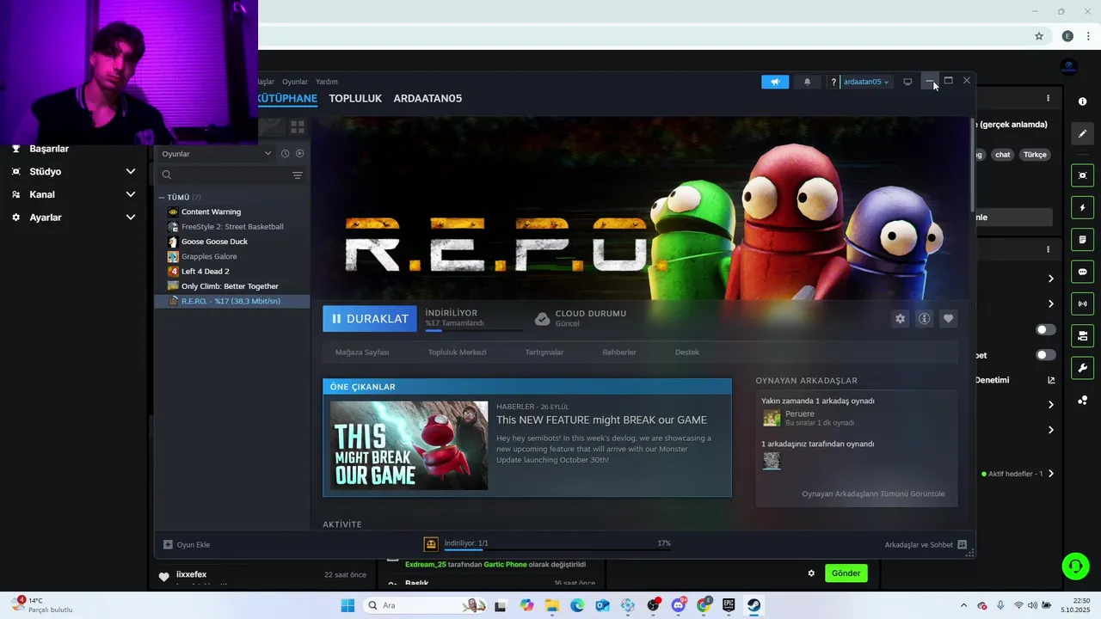Screen dimensions: 1101x619
Task: Open featured news thumbnail image
Action: click(x=409, y=445)
